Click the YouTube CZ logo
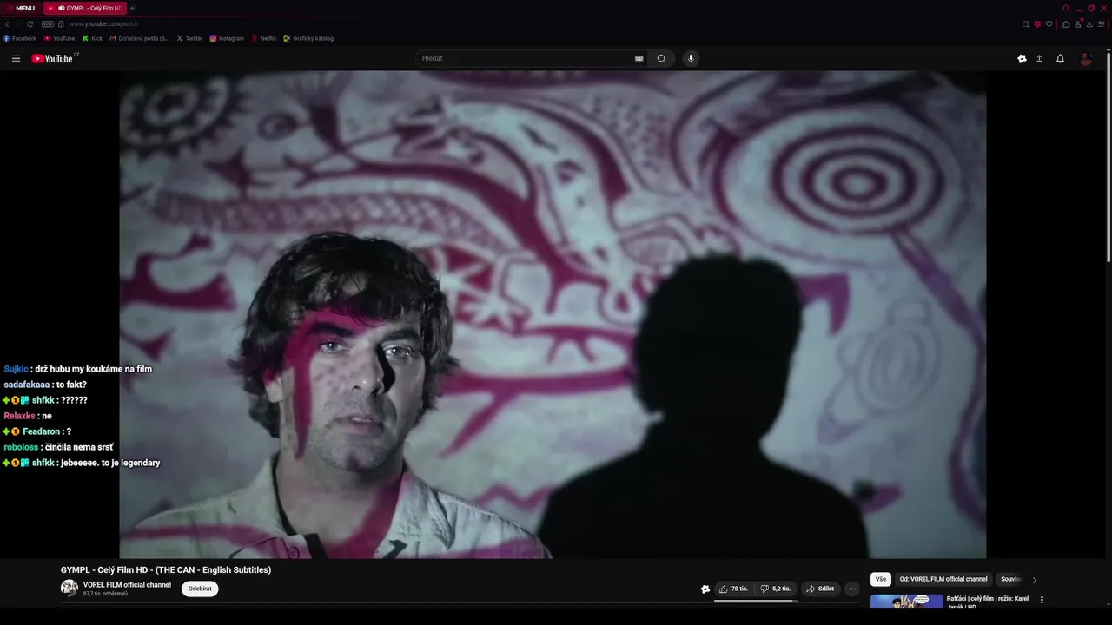The width and height of the screenshot is (1112, 625). click(55, 58)
